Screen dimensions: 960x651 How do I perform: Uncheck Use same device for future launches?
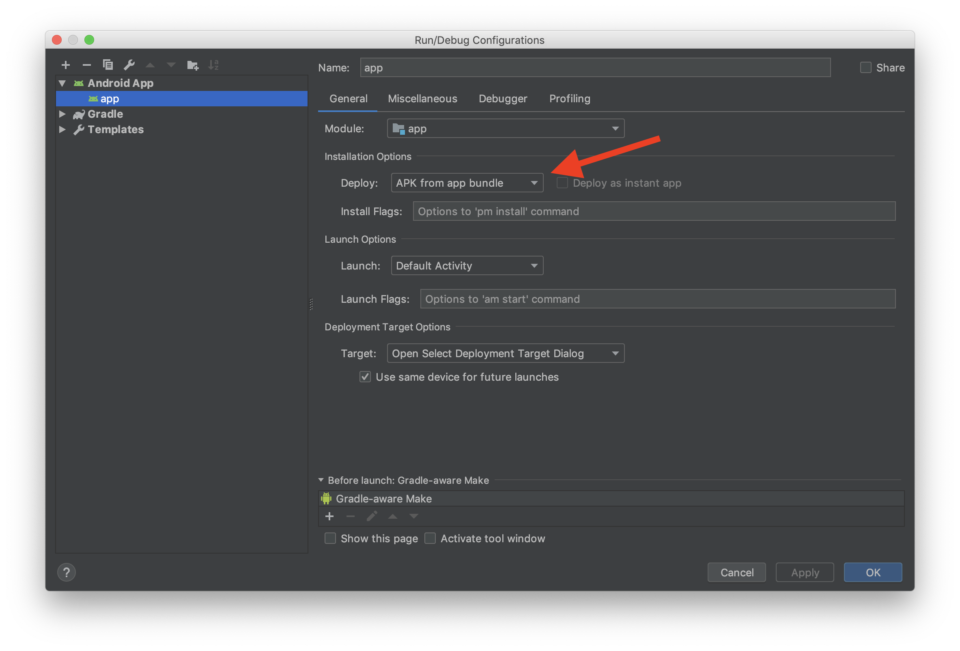(365, 377)
